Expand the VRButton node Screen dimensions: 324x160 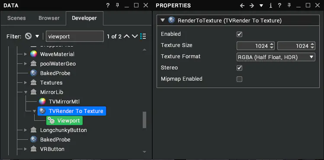coord(26,149)
